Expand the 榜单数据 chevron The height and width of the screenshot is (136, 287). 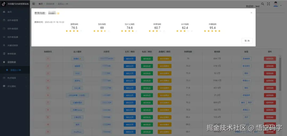(26, 54)
